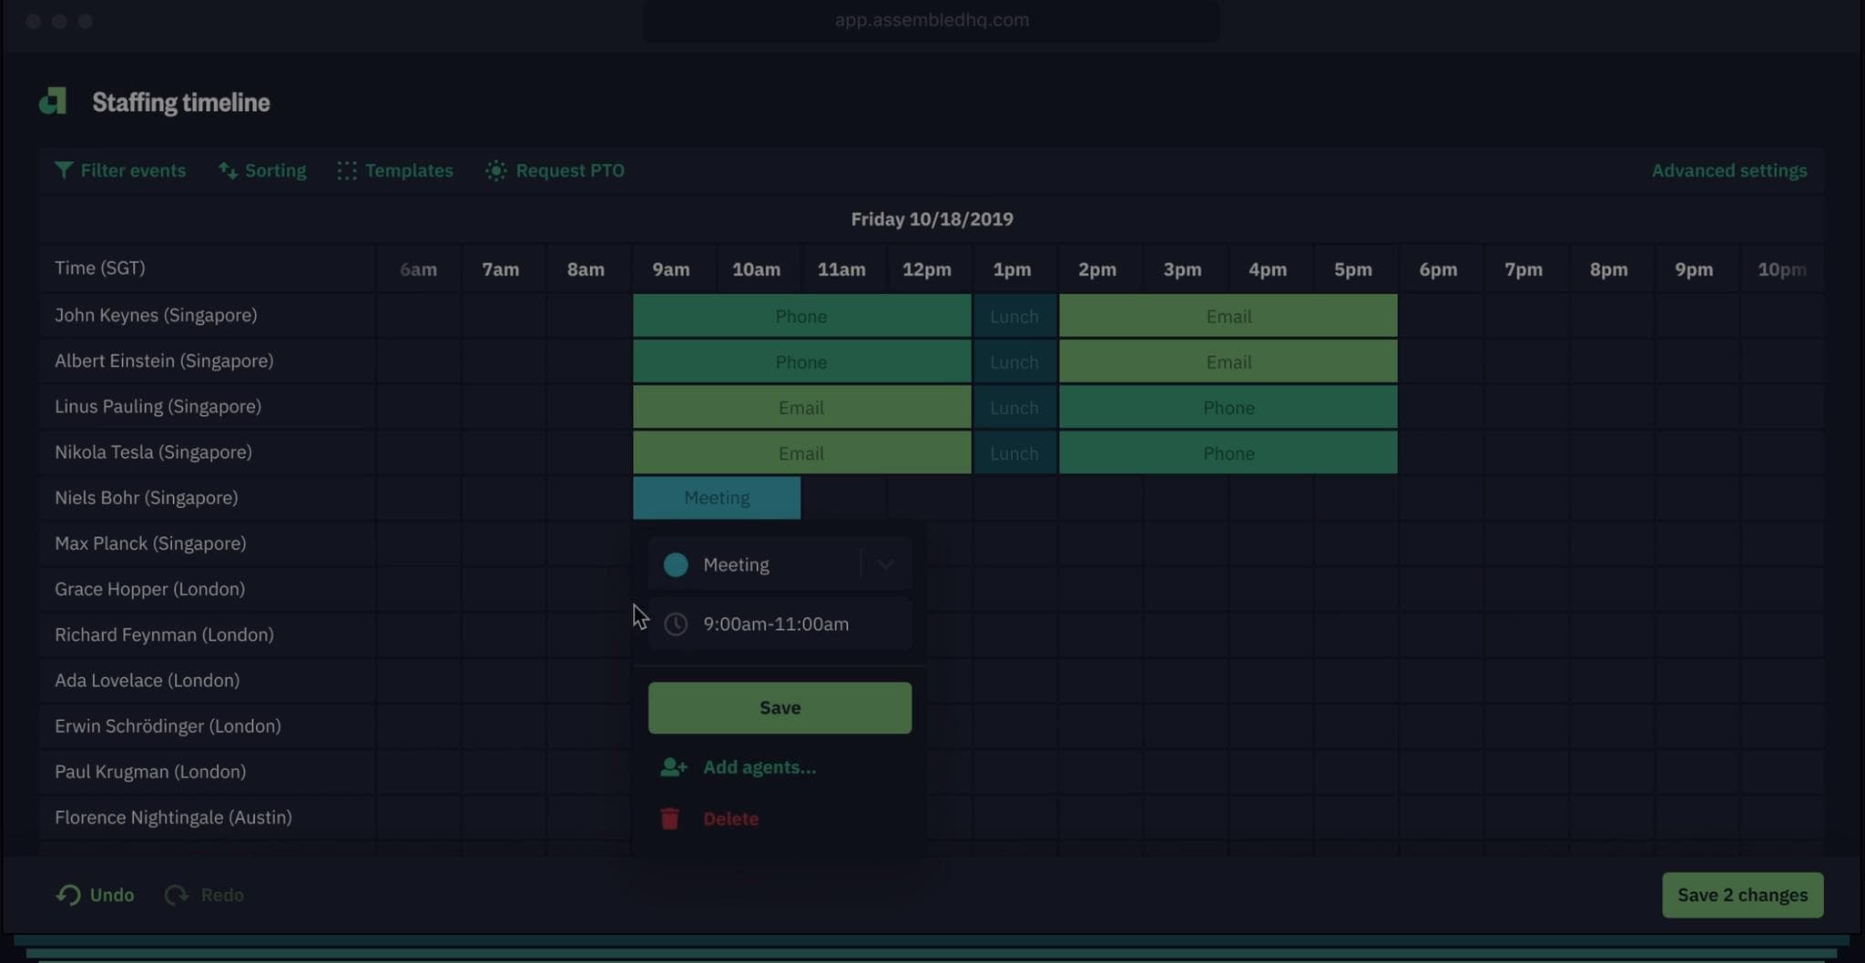The height and width of the screenshot is (963, 1865).
Task: Open Templates via the grid icon
Action: 346,170
